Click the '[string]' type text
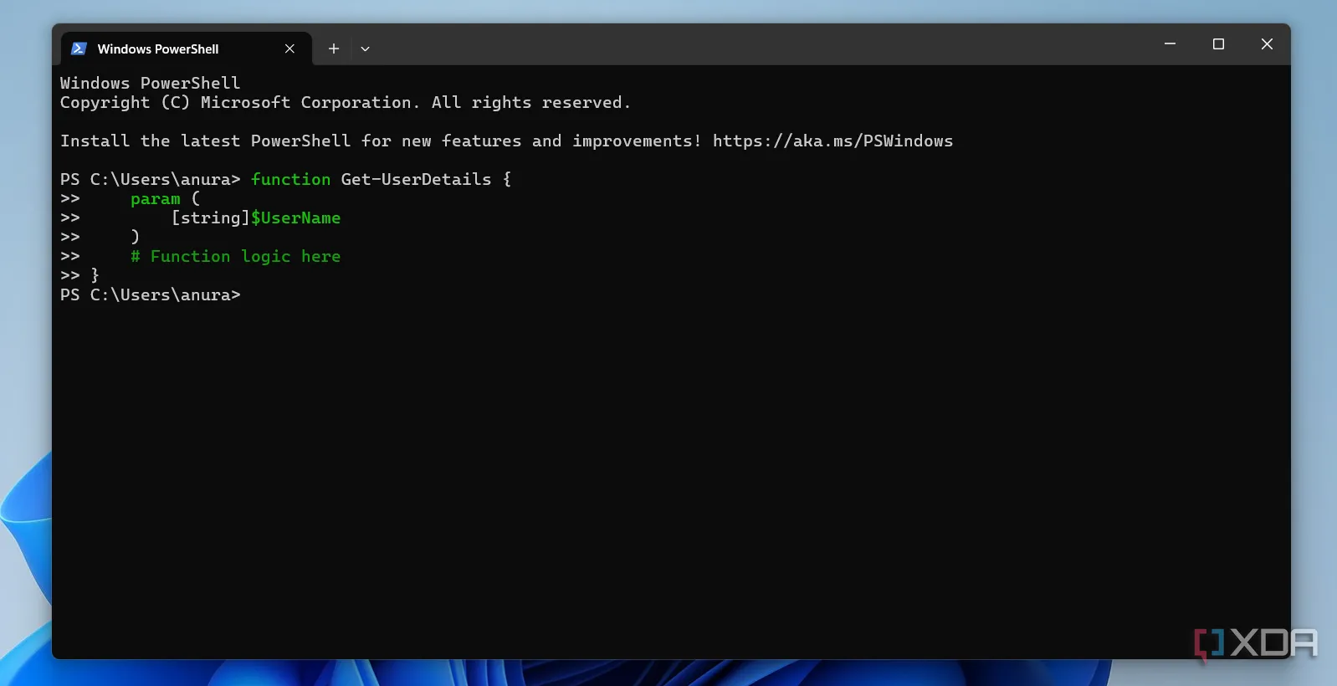Screen dimensions: 1337x686 210,218
